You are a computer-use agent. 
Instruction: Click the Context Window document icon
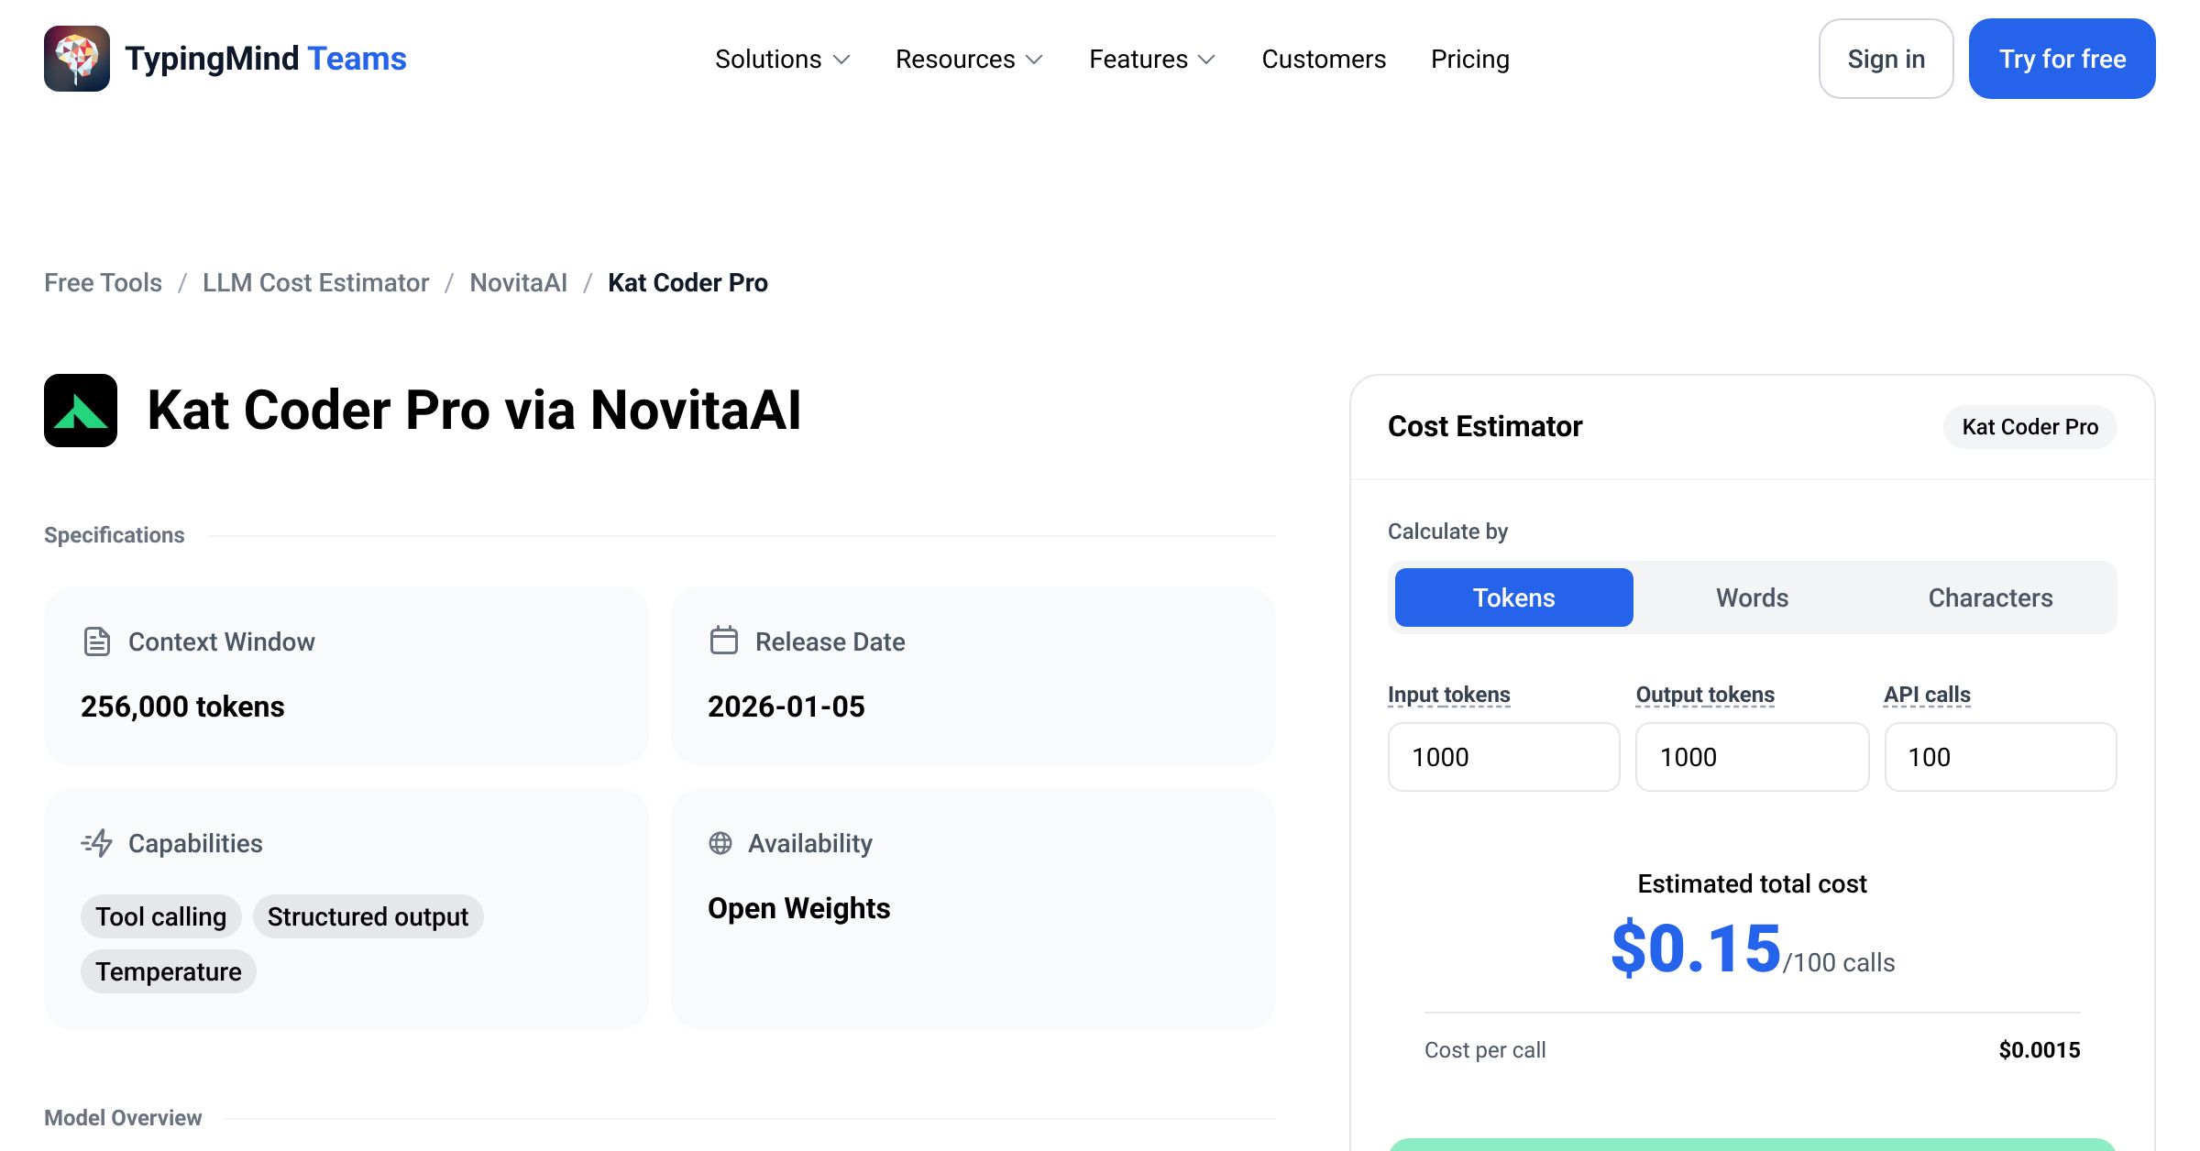96,641
